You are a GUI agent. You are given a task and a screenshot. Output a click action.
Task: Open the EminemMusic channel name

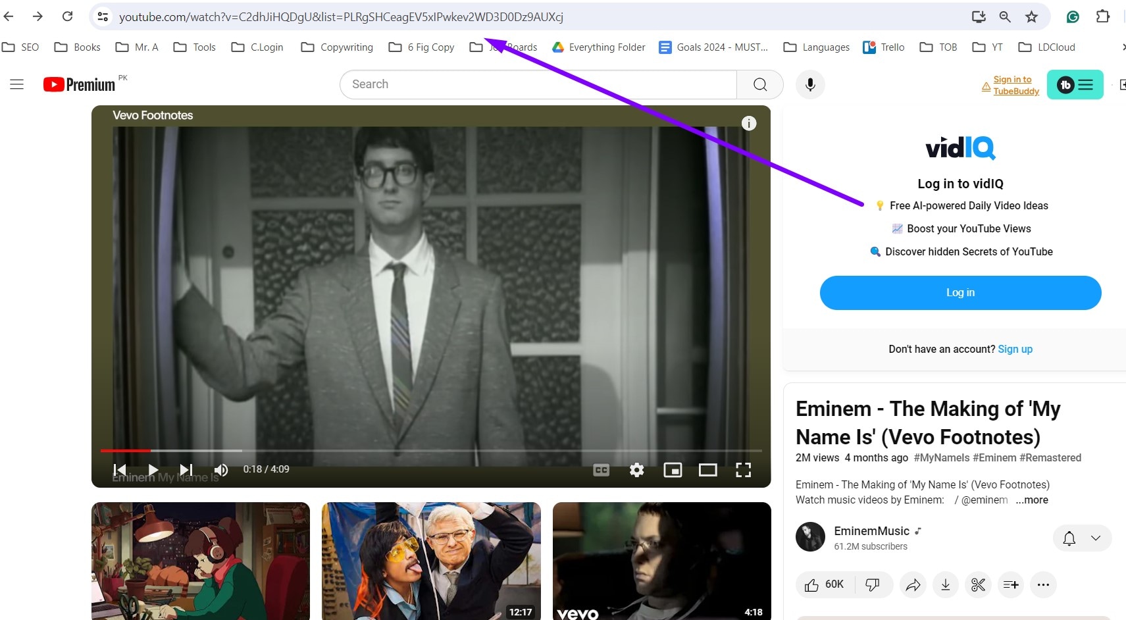[871, 531]
